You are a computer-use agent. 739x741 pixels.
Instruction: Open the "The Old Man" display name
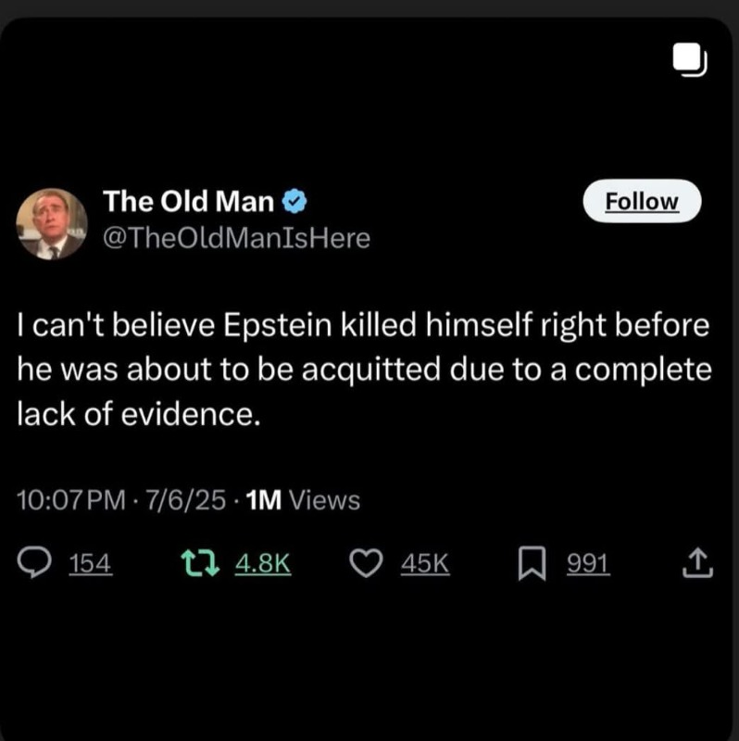point(188,200)
